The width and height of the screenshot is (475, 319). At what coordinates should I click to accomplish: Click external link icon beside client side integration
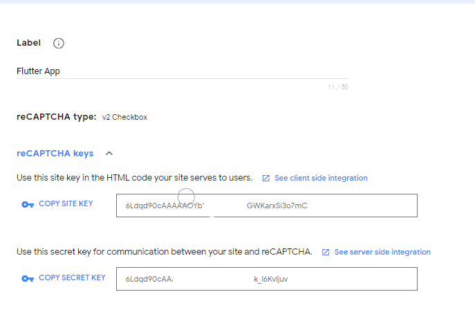click(266, 179)
